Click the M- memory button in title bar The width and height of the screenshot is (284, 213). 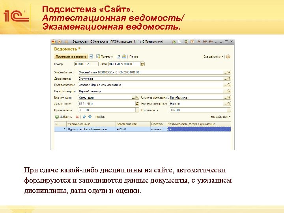click(x=211, y=41)
